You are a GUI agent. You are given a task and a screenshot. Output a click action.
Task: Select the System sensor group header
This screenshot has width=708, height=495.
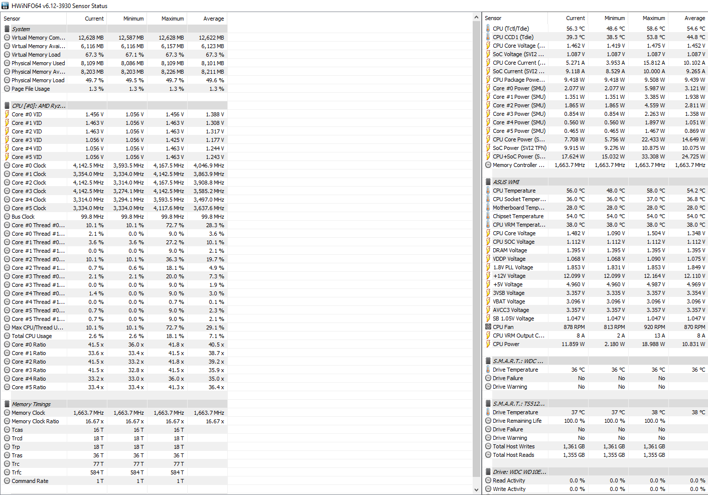[x=21, y=29]
